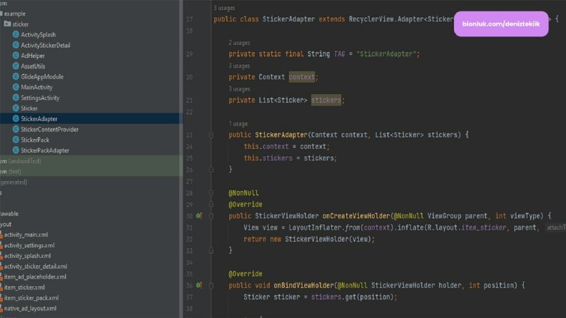This screenshot has height=318, width=566.
Task: Select the sticker package folder
Action: (20, 24)
